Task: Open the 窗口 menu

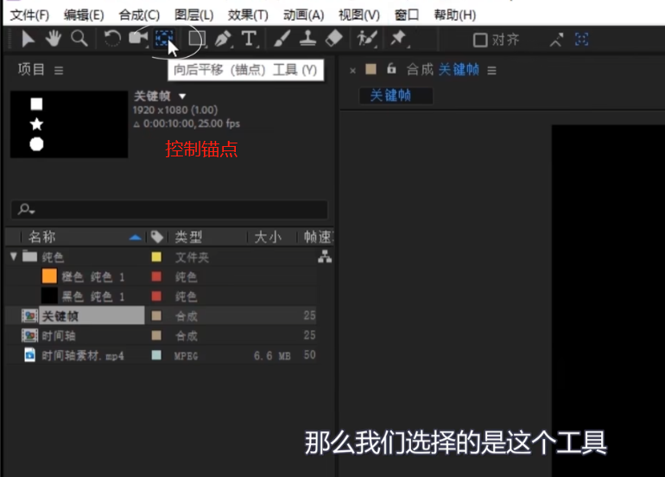Action: pos(407,16)
